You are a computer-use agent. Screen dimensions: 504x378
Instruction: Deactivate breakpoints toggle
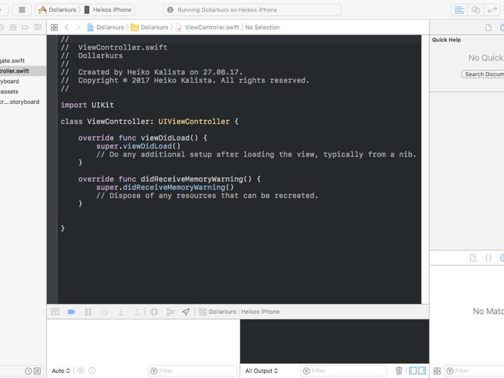pyautogui.click(x=71, y=311)
